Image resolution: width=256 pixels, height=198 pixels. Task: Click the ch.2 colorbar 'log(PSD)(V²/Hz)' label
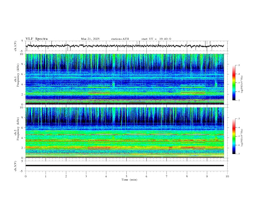pyautogui.click(x=242, y=138)
